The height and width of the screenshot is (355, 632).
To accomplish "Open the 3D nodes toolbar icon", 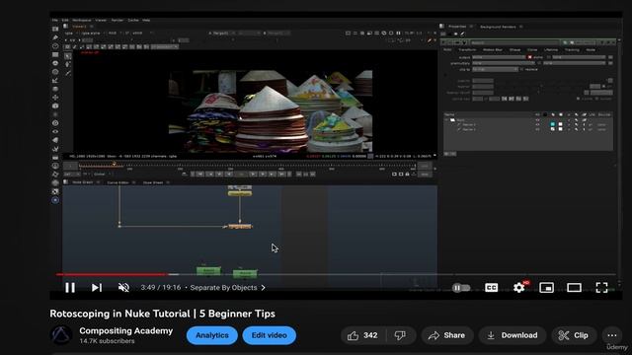I will (x=55, y=106).
